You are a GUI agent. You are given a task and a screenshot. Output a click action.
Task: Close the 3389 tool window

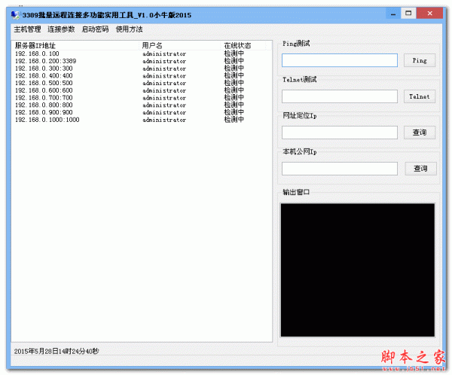pos(429,14)
